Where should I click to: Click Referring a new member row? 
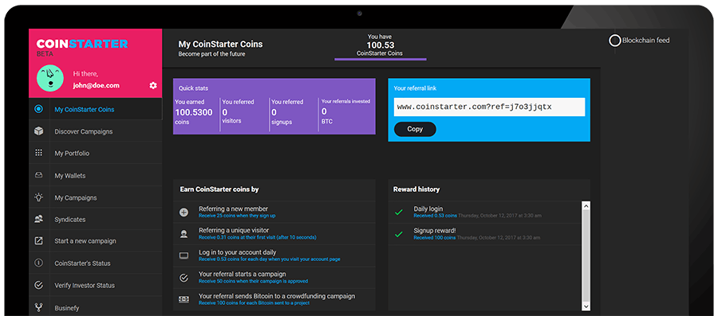click(x=274, y=212)
